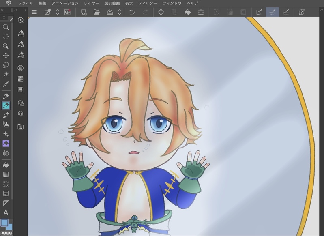This screenshot has width=324, height=236.
Task: Open the Sub Tool palette icon
Action: pyautogui.click(x=21, y=33)
